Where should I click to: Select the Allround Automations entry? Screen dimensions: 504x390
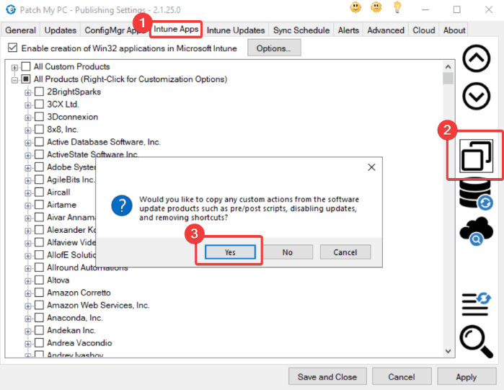click(x=87, y=267)
